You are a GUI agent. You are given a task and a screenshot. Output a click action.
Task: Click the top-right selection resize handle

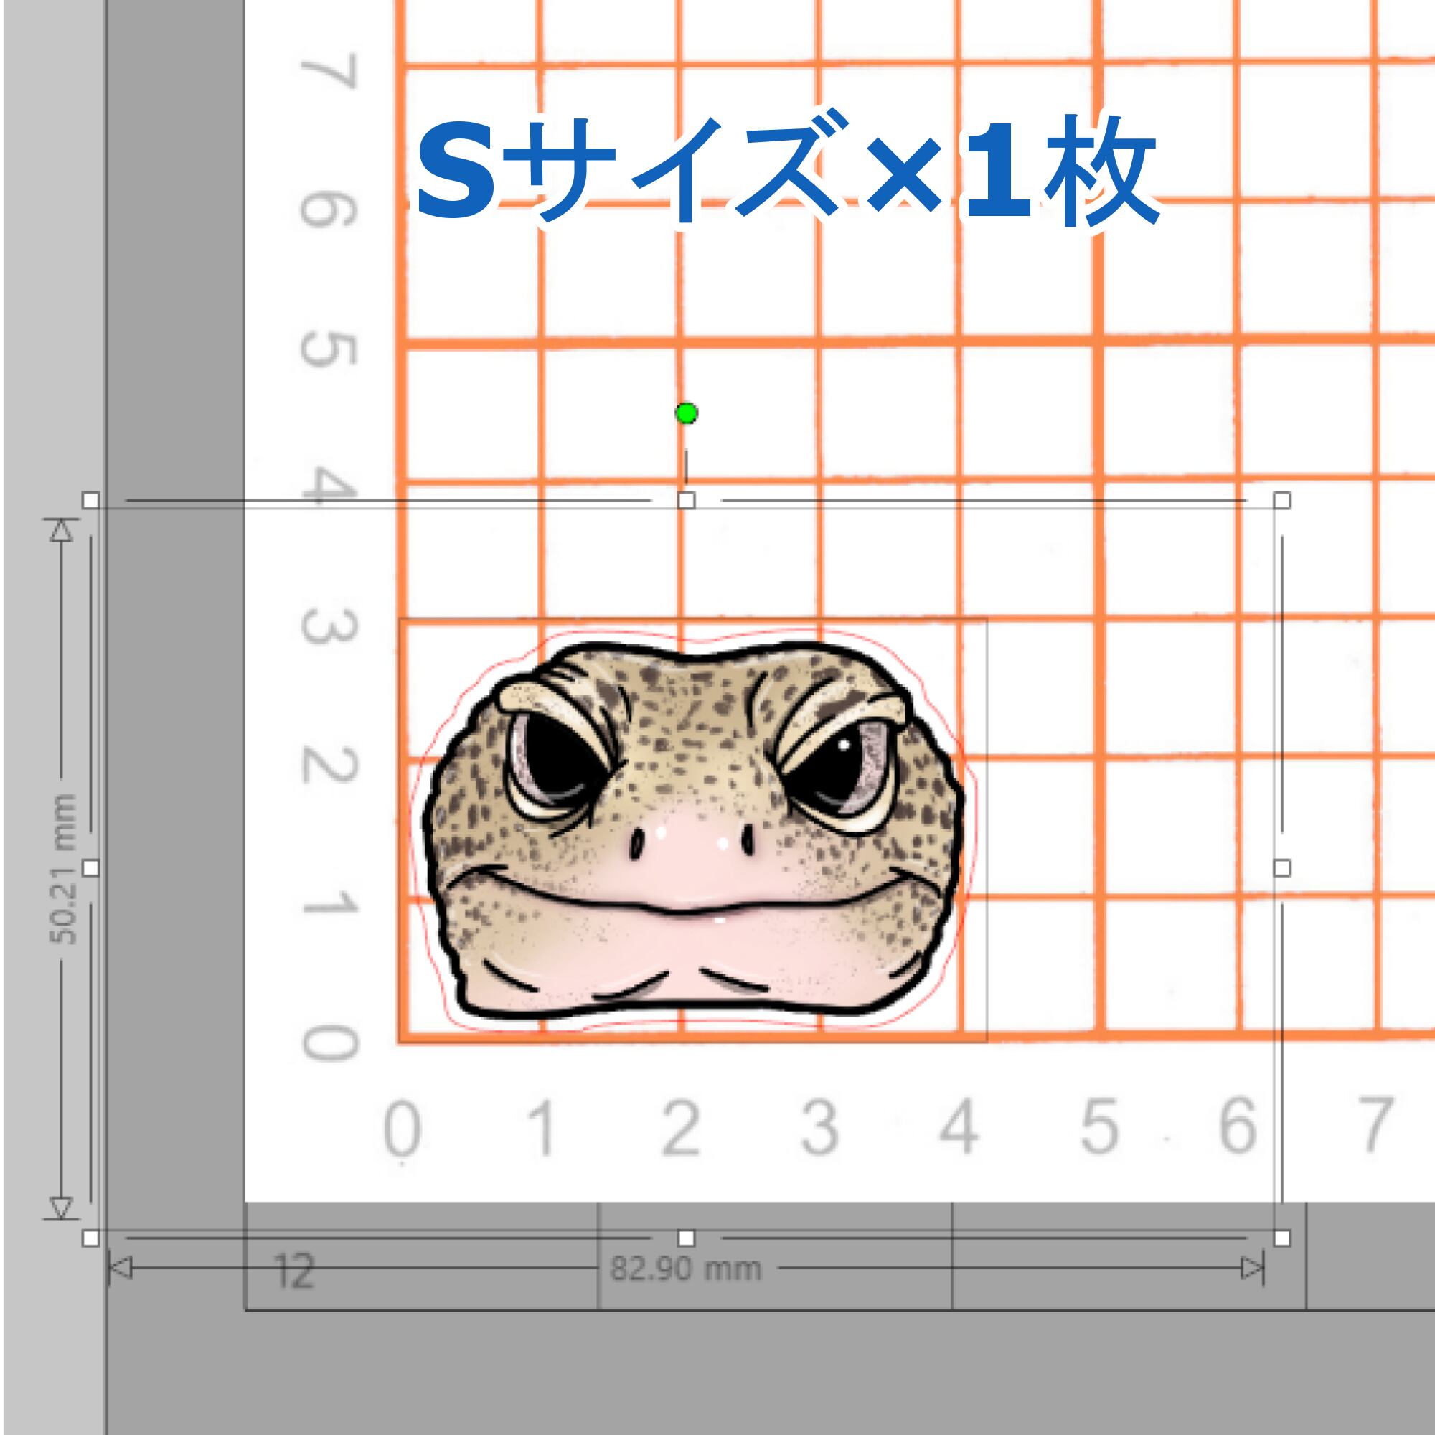coord(1283,500)
